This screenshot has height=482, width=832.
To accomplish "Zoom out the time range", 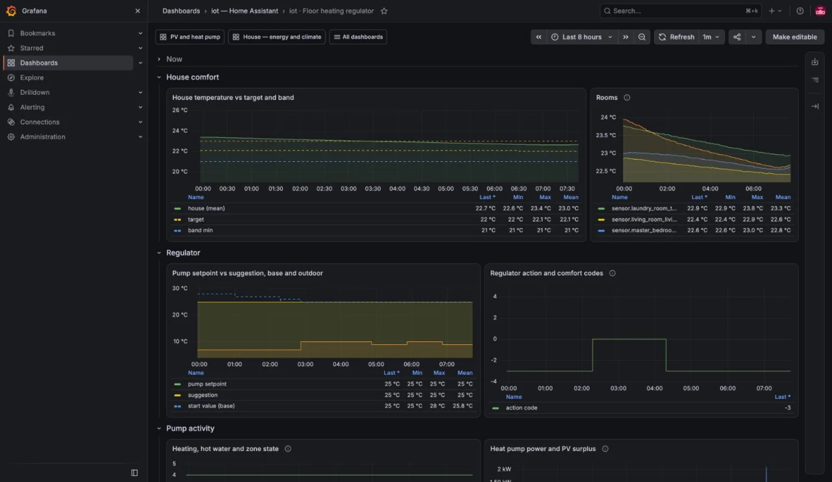I will 642,37.
